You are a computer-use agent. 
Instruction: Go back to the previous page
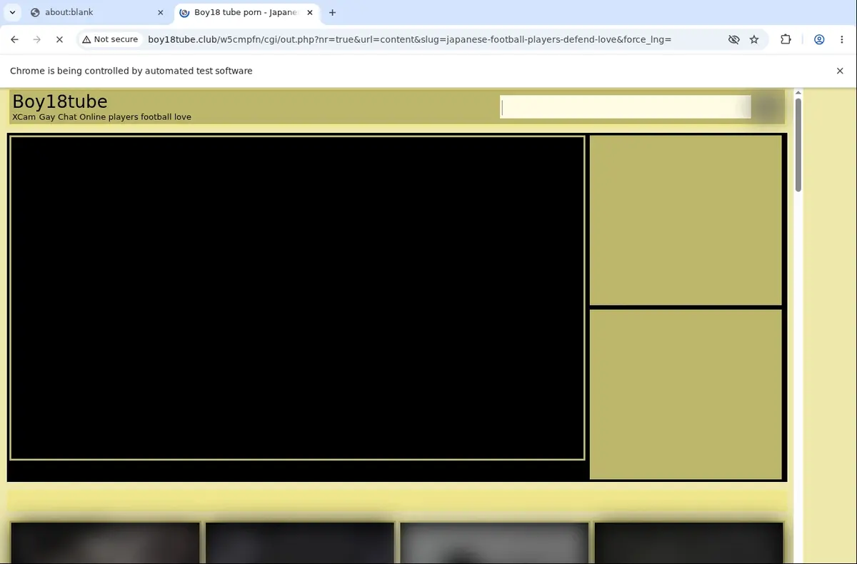(14, 39)
